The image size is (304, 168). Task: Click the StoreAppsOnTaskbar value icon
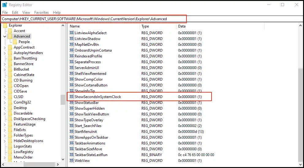pos(72,137)
